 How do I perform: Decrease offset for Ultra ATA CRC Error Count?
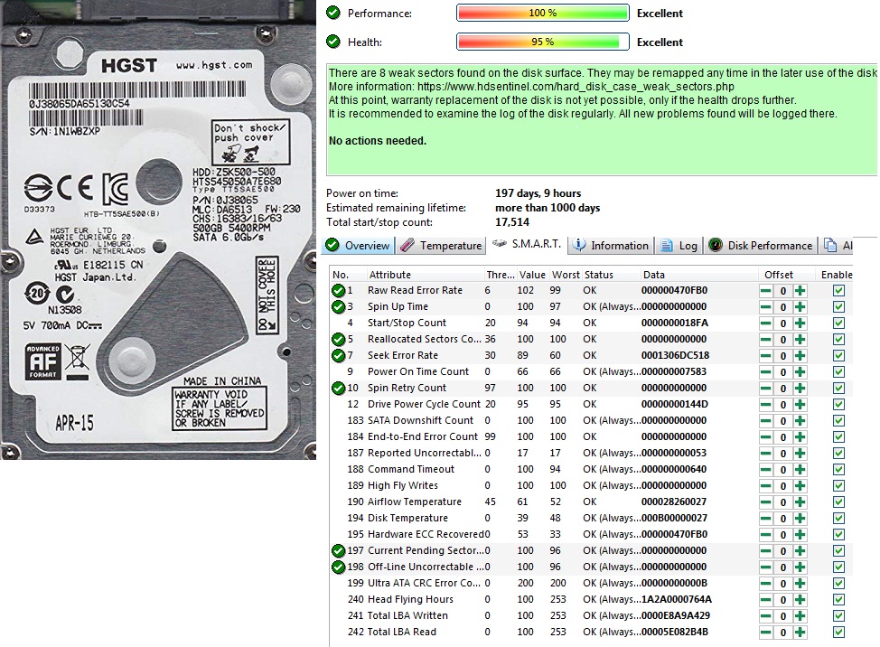(x=765, y=584)
